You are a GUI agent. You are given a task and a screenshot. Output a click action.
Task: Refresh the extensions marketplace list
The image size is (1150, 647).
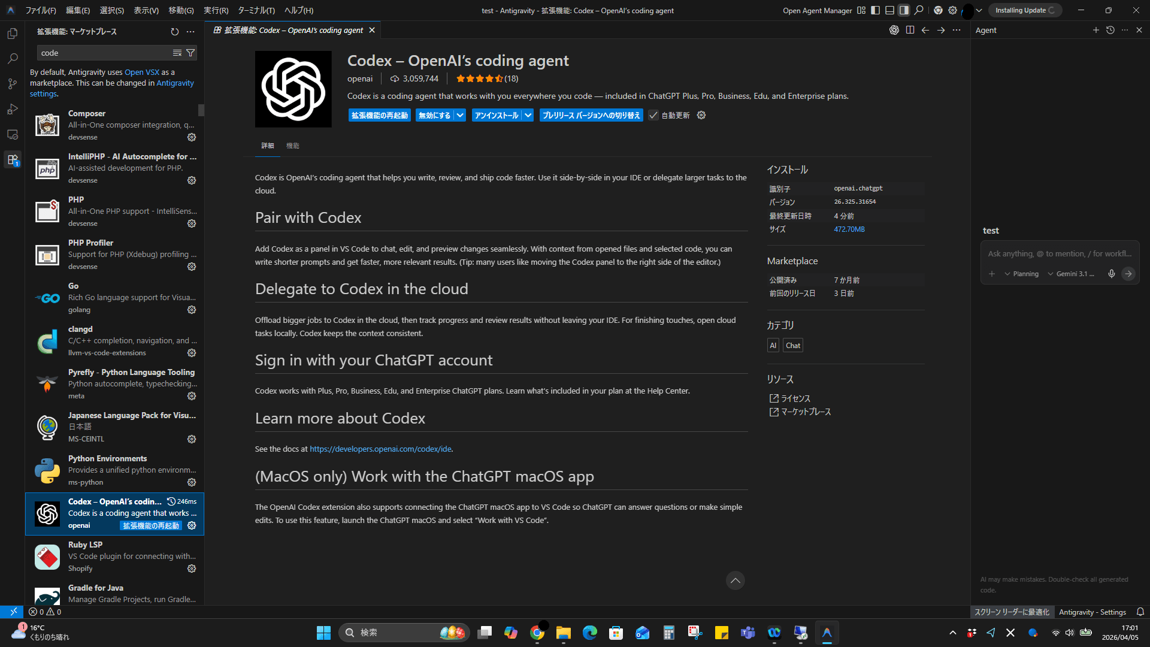[x=174, y=32]
